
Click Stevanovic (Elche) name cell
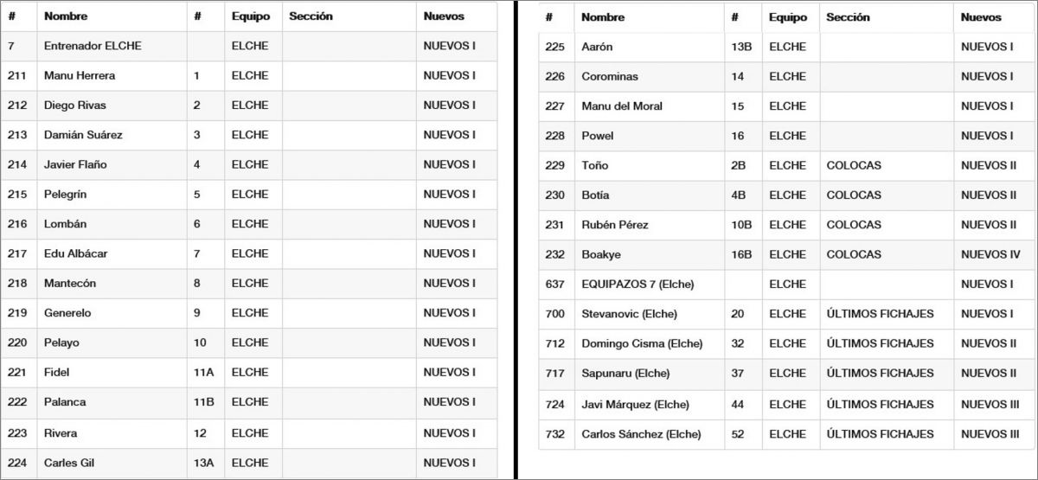629,314
